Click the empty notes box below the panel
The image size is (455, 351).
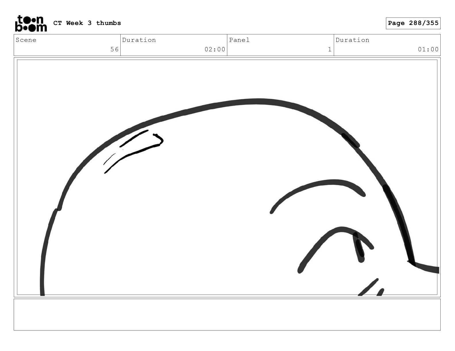[x=227, y=315]
